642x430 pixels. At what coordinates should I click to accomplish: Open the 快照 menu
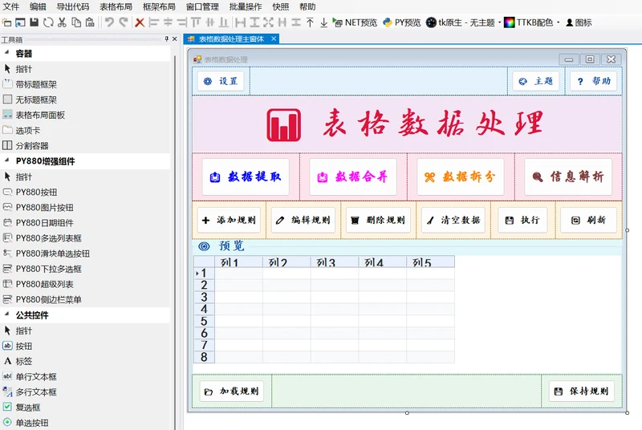click(x=280, y=6)
